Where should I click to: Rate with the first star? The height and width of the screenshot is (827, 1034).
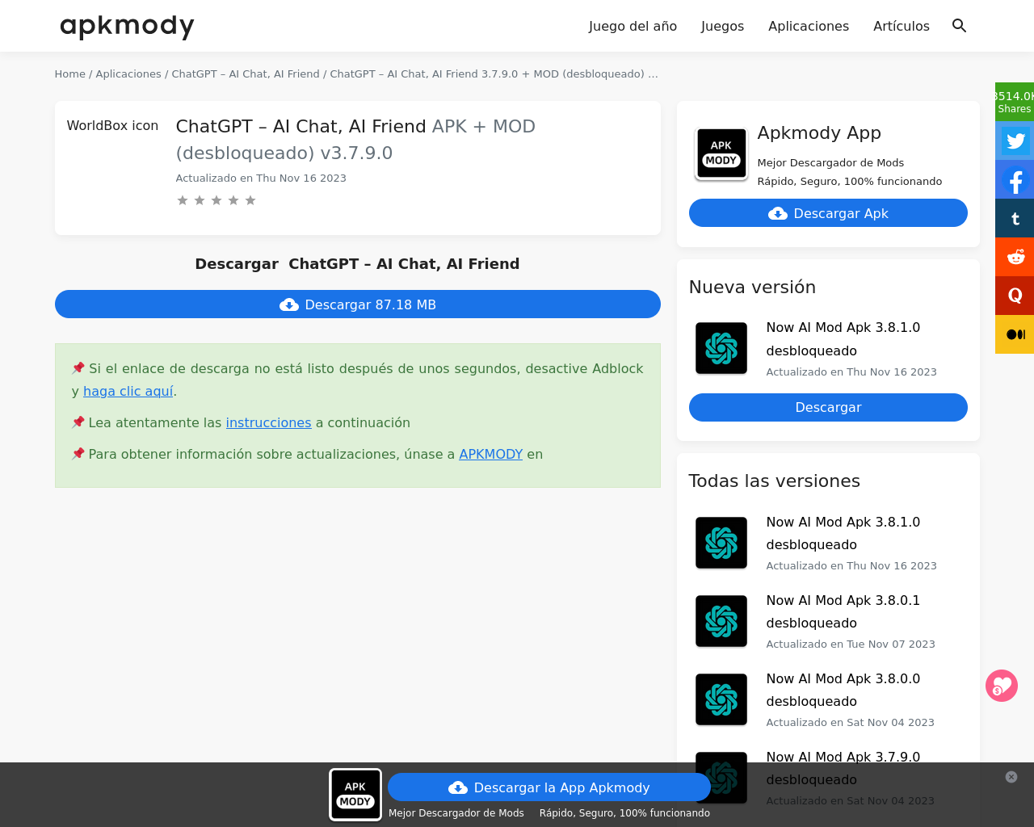[x=183, y=200]
